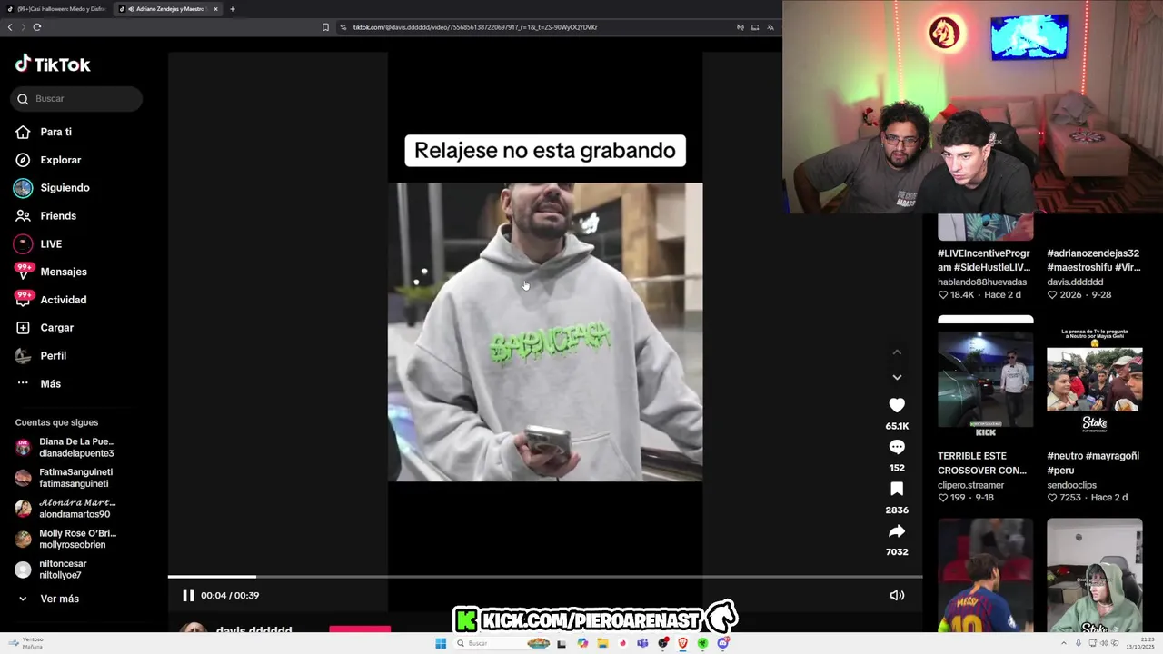Open the Friends section
This screenshot has width=1163, height=654.
[x=58, y=216]
